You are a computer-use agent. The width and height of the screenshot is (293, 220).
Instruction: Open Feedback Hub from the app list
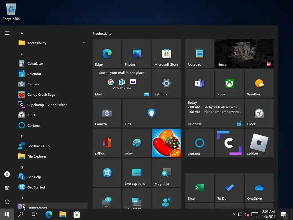pos(52,146)
